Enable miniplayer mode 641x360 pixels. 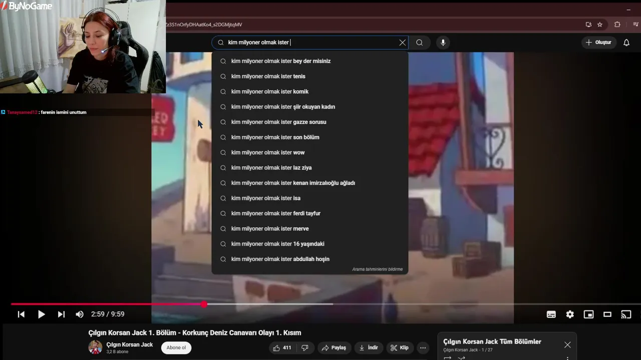[x=588, y=314]
